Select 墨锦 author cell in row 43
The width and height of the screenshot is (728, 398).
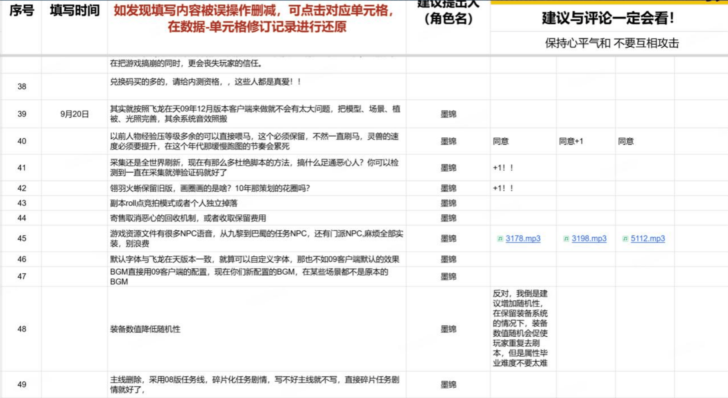[x=448, y=203]
